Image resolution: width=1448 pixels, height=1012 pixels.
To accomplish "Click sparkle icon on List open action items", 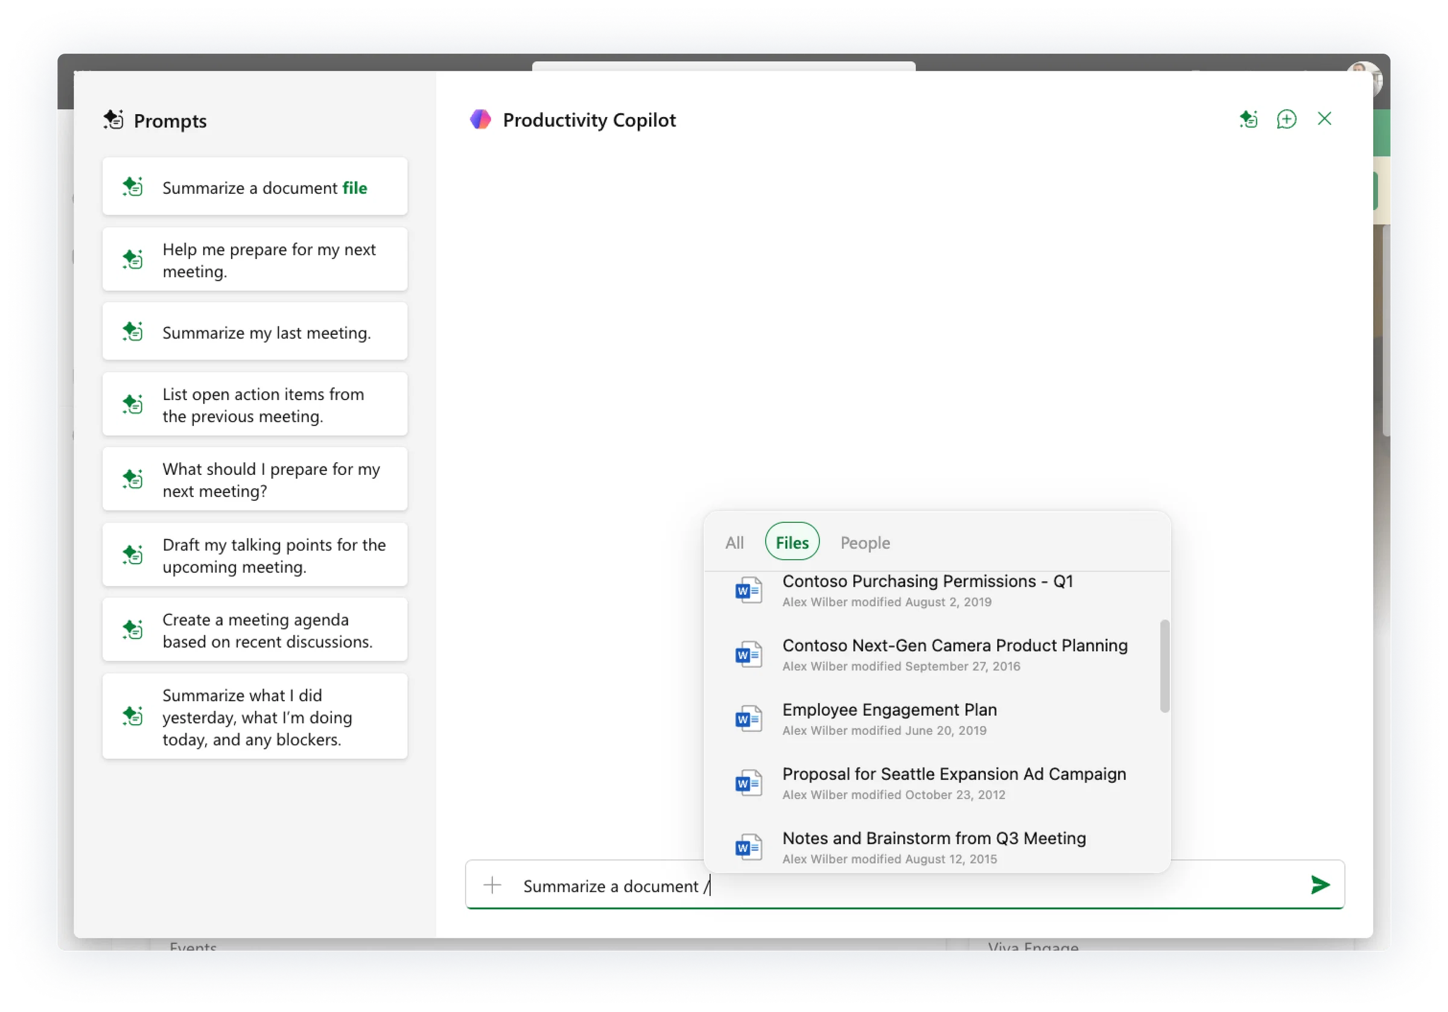I will point(133,404).
